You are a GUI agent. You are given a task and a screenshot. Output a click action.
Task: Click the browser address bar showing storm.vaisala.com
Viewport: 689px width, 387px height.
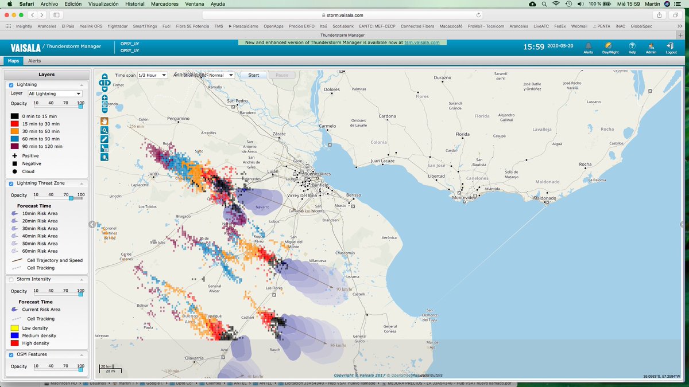344,15
